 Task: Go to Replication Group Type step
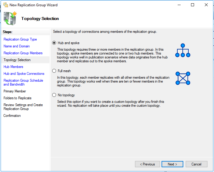tap(20, 39)
